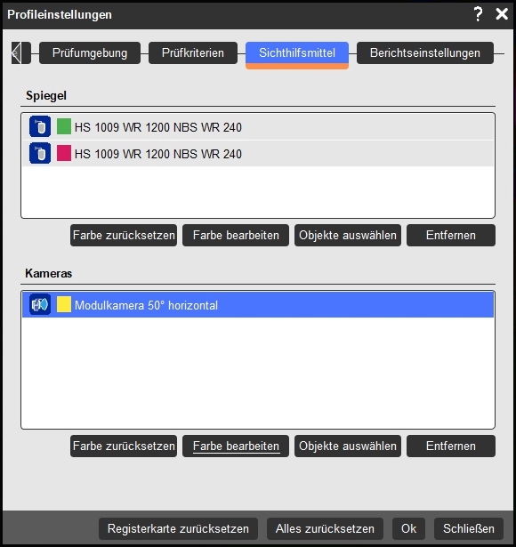Click Objekte auswählen under Kameras list

[x=348, y=446]
